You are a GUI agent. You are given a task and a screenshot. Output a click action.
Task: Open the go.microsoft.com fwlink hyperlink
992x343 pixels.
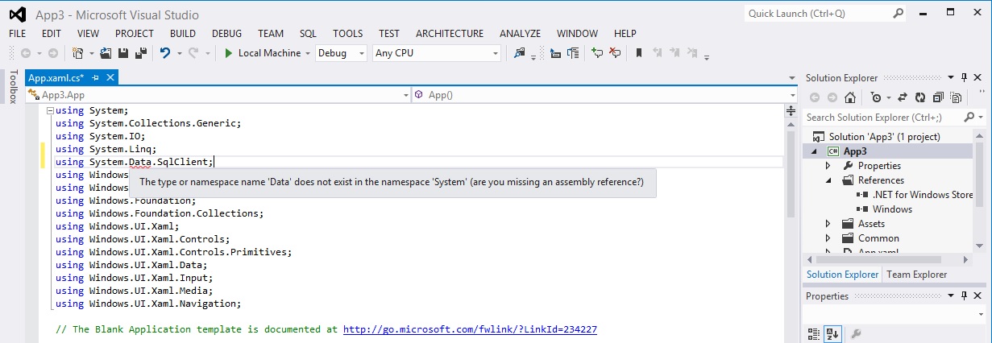click(470, 329)
